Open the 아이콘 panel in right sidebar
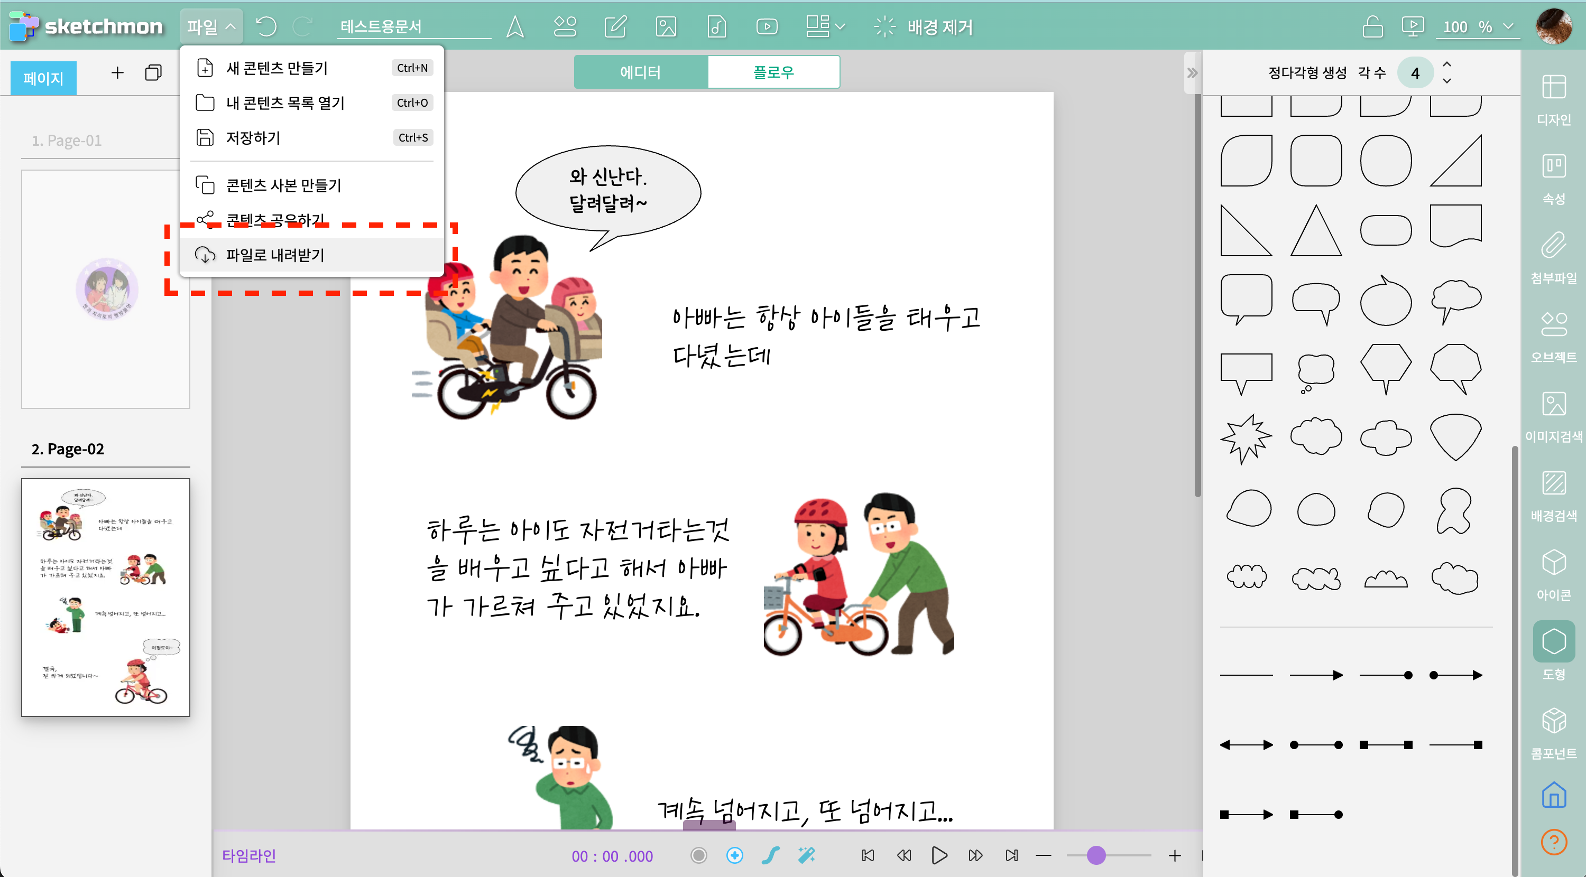1586x877 pixels. tap(1553, 574)
